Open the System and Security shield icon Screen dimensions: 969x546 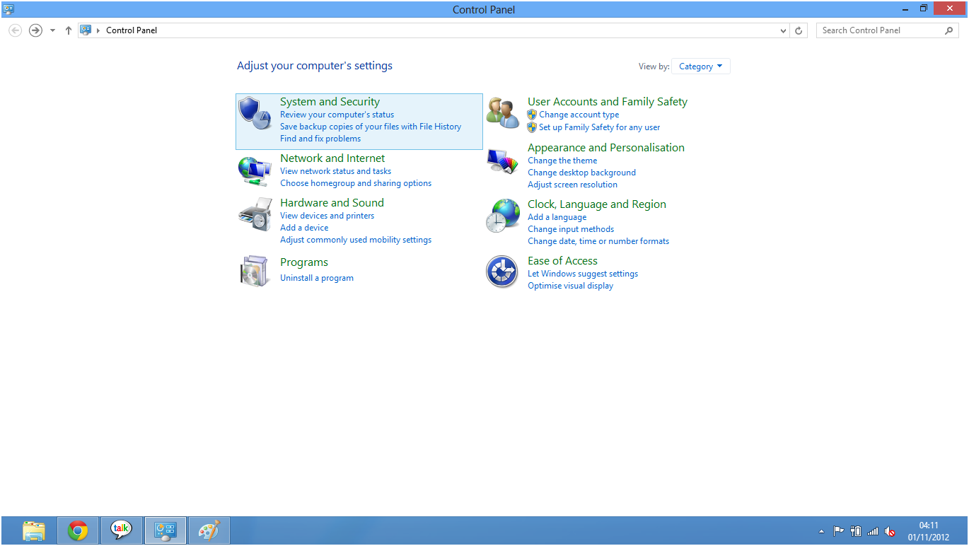coord(254,113)
